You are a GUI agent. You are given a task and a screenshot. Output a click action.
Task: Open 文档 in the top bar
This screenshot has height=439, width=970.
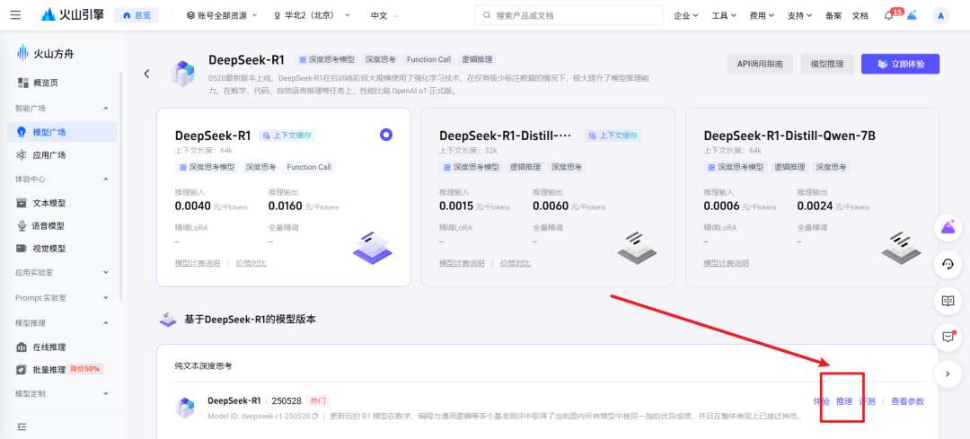click(860, 16)
